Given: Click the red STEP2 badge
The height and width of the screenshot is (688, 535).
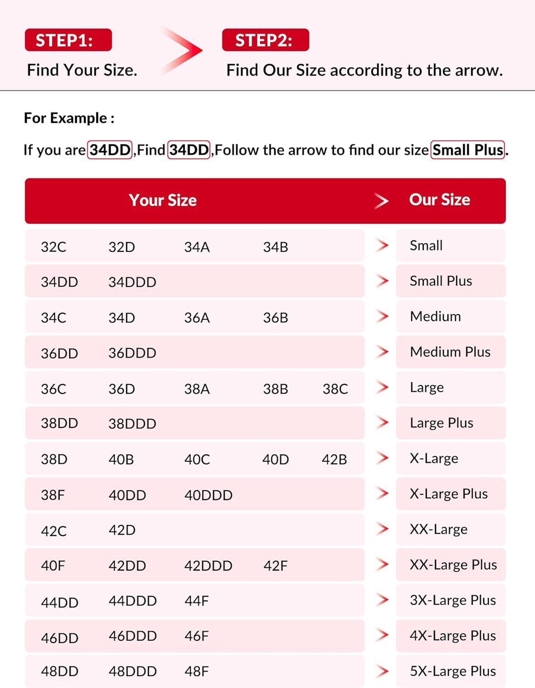Looking at the screenshot, I should coord(265,40).
